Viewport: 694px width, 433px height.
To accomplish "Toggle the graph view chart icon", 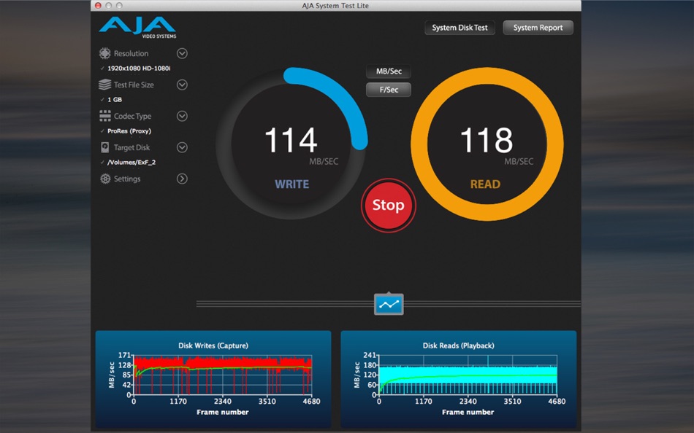I will (x=389, y=304).
